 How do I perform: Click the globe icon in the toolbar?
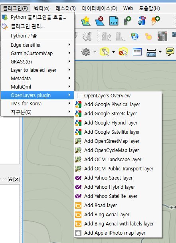(134, 36)
